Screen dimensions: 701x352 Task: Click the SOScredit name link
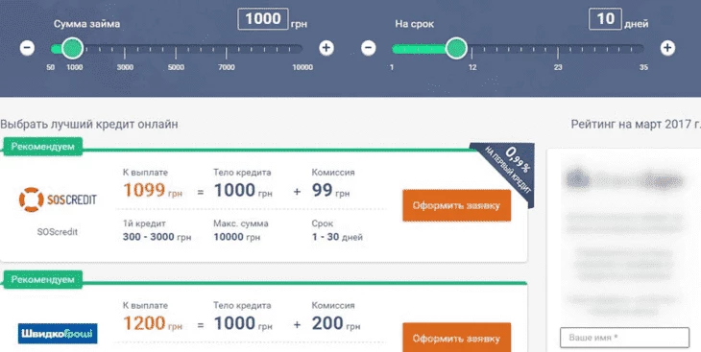(58, 232)
